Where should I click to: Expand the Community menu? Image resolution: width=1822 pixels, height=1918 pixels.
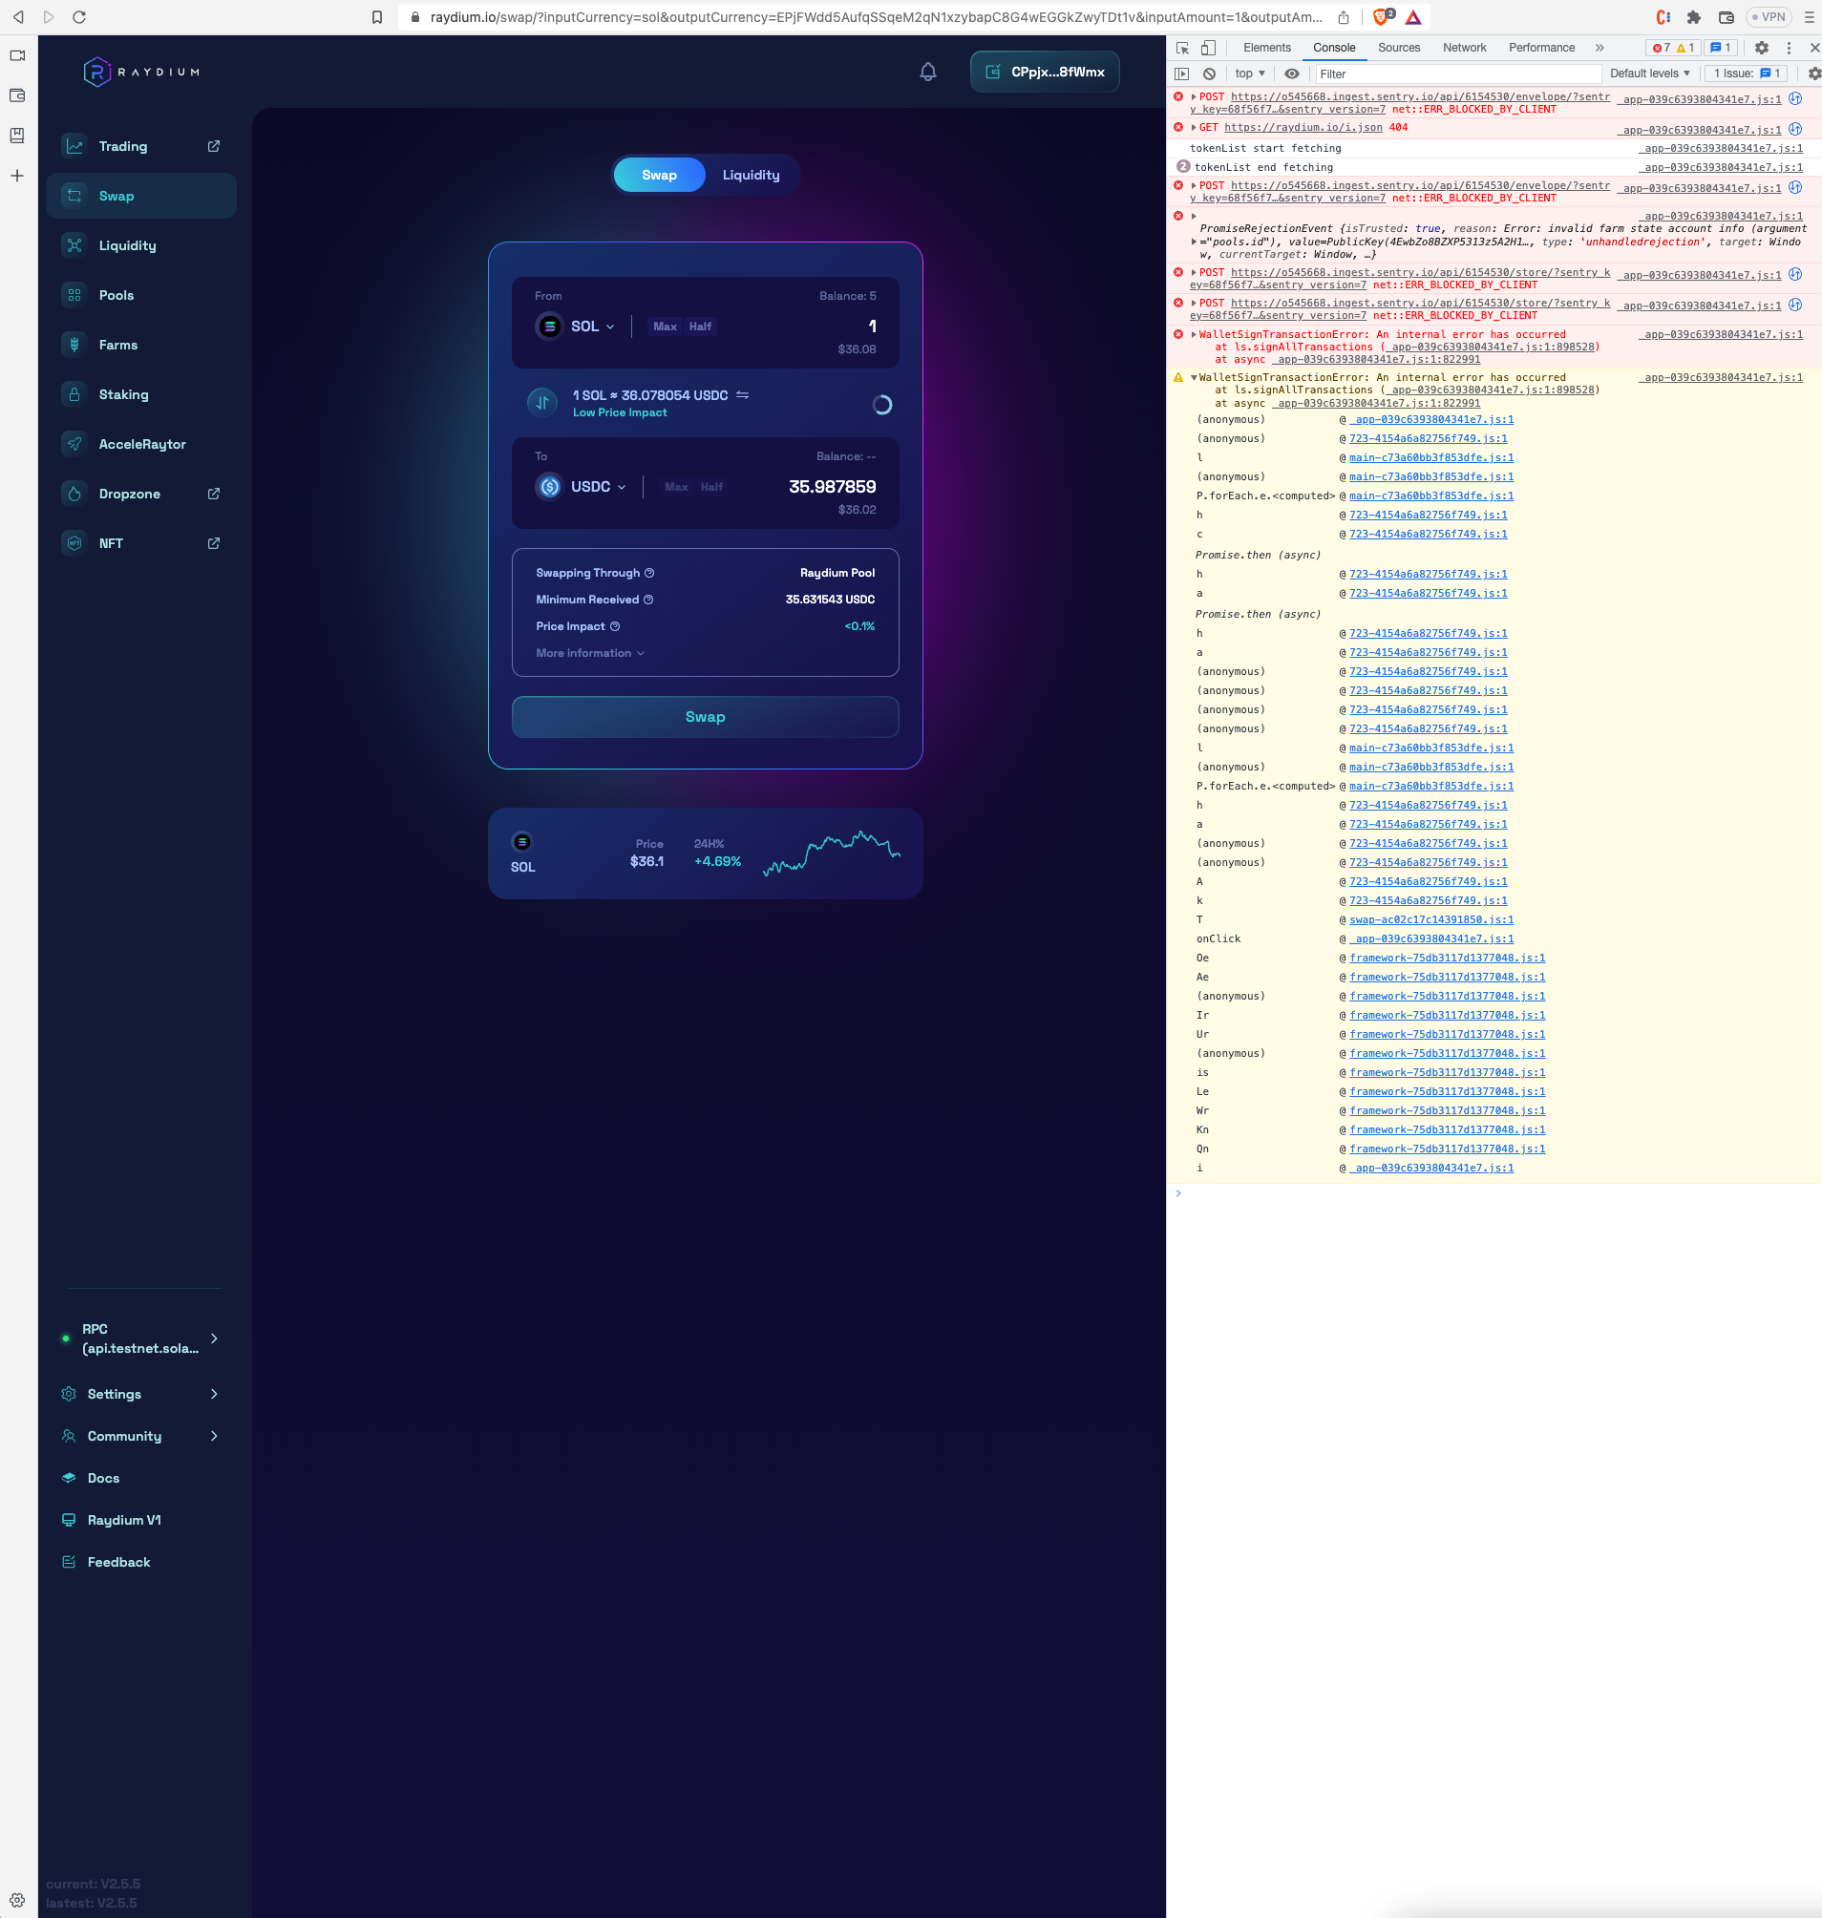140,1435
